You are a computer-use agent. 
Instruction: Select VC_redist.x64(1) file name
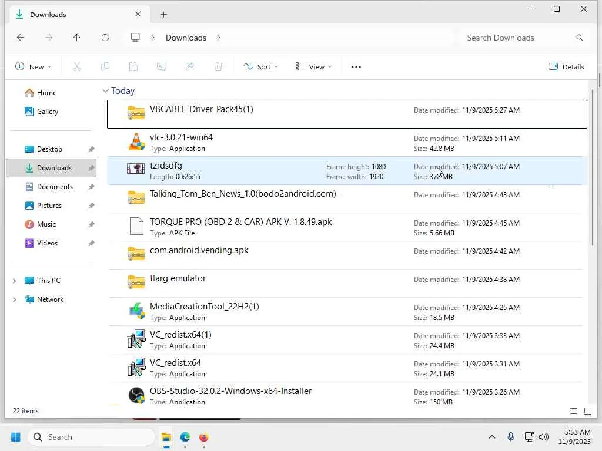[180, 335]
